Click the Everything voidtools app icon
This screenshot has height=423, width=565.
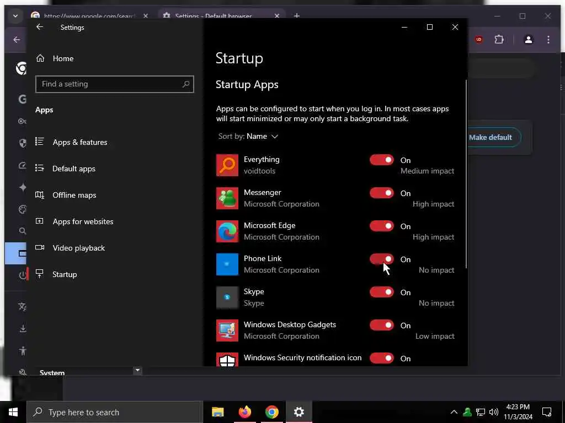(x=227, y=165)
